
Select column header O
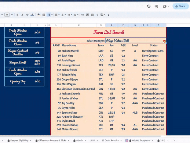pyautogui.click(x=112, y=25)
